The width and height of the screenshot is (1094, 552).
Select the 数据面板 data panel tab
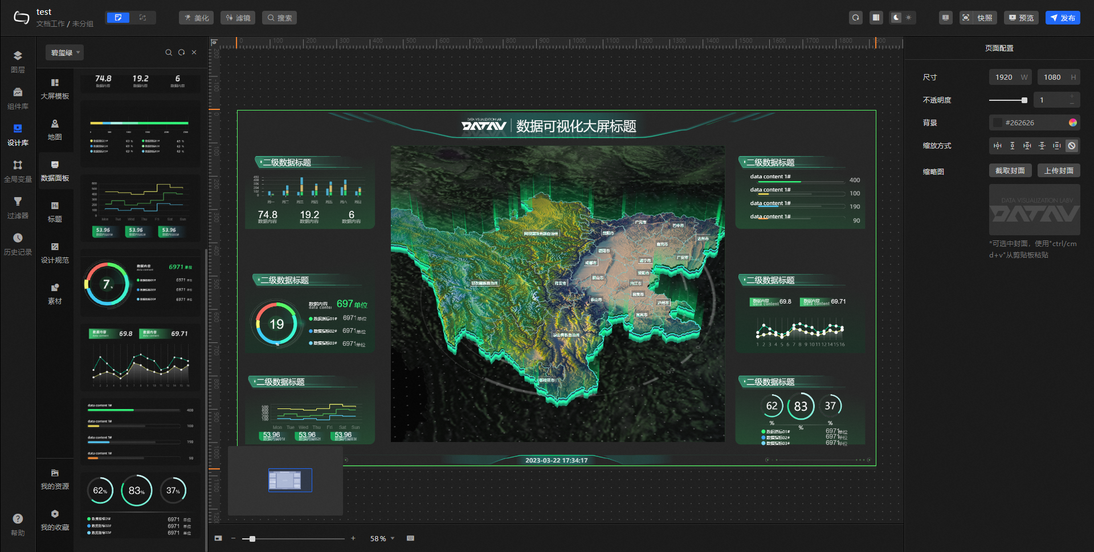55,171
